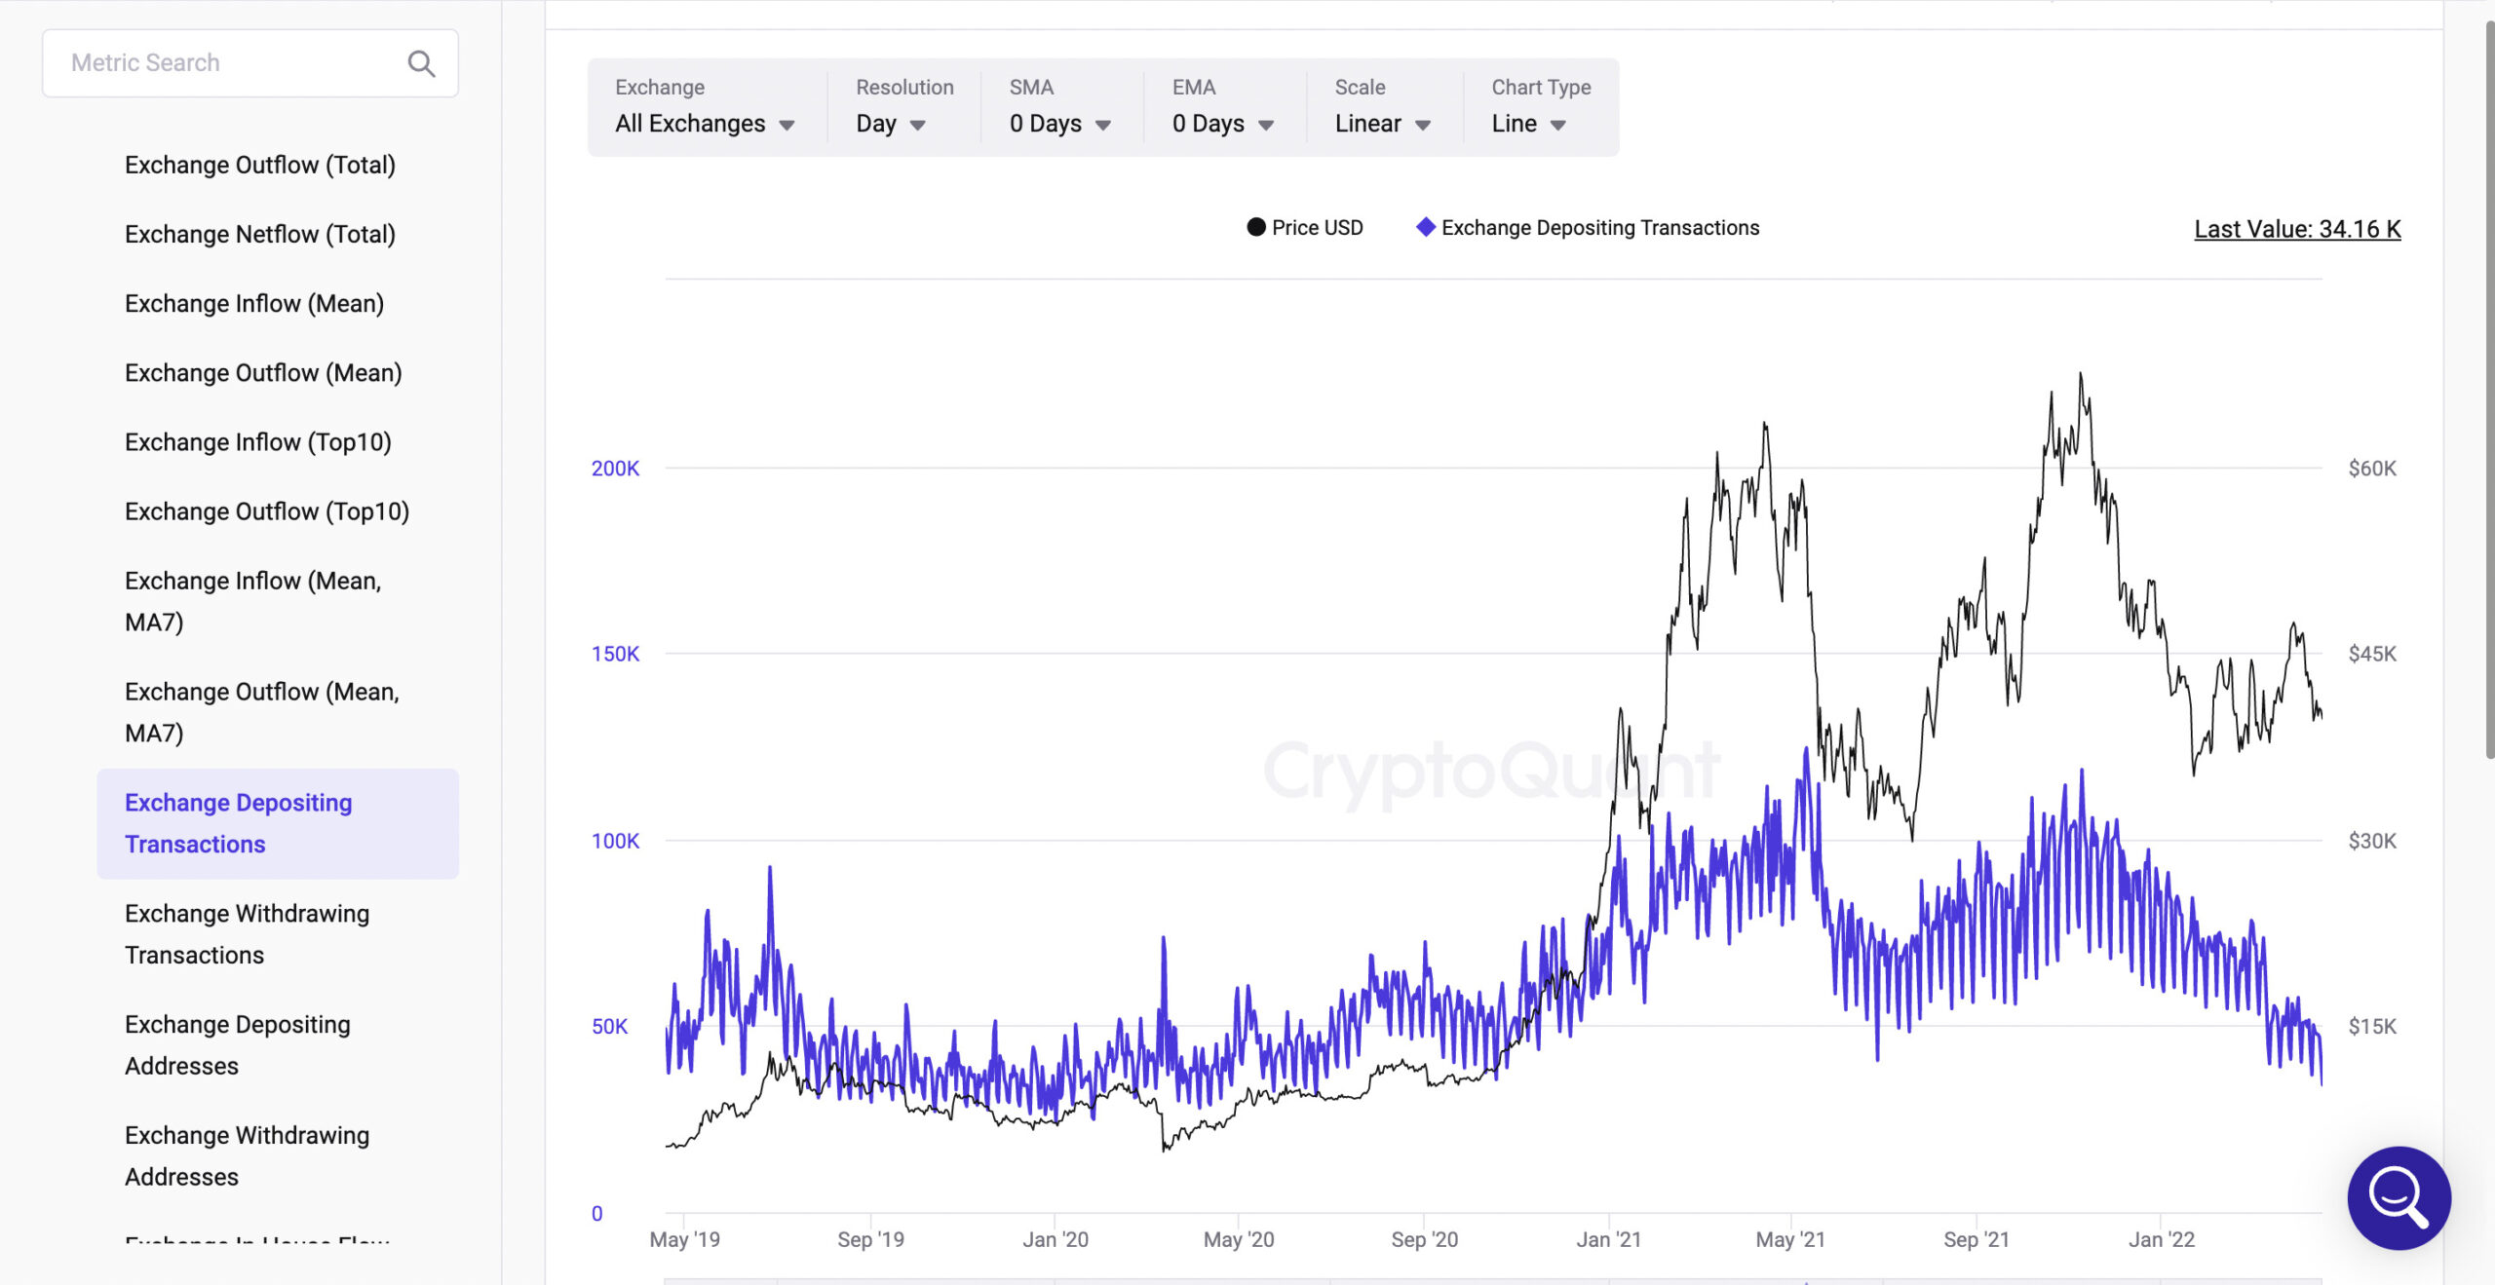Image resolution: width=2495 pixels, height=1285 pixels.
Task: Open Exchange Withdrawing Addresses metric
Action: 248,1155
